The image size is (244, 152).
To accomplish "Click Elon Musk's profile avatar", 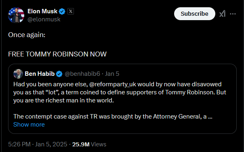I will pos(16,15).
